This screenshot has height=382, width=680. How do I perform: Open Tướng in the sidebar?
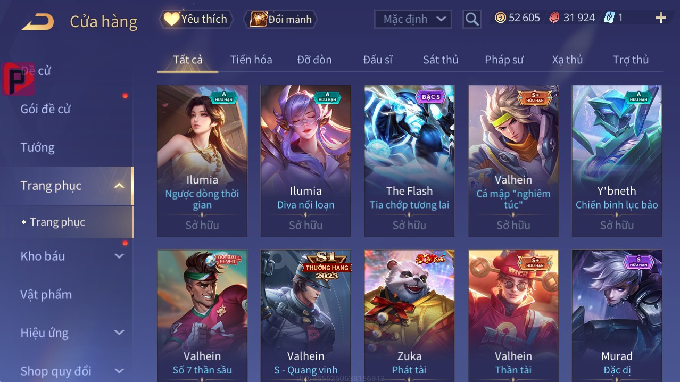pos(38,147)
